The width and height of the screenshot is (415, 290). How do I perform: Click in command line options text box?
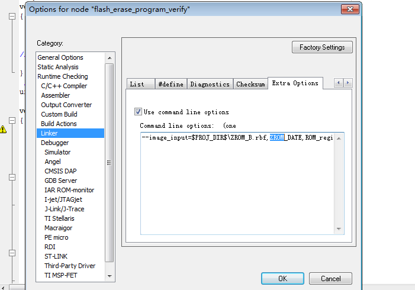click(x=237, y=183)
